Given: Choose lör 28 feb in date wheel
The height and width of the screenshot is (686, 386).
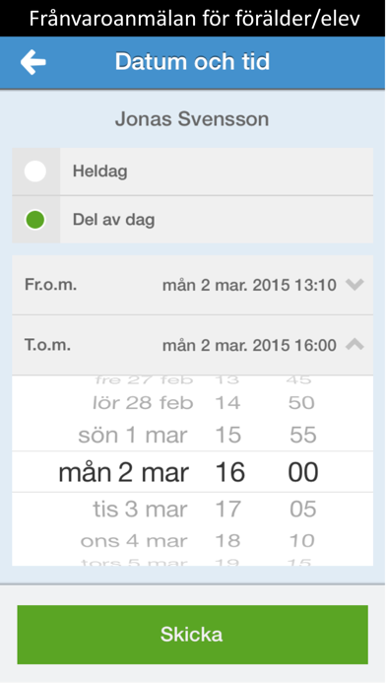Looking at the screenshot, I should coord(143,403).
